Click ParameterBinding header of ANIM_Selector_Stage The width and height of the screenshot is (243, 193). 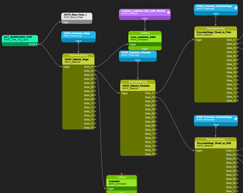point(78,55)
